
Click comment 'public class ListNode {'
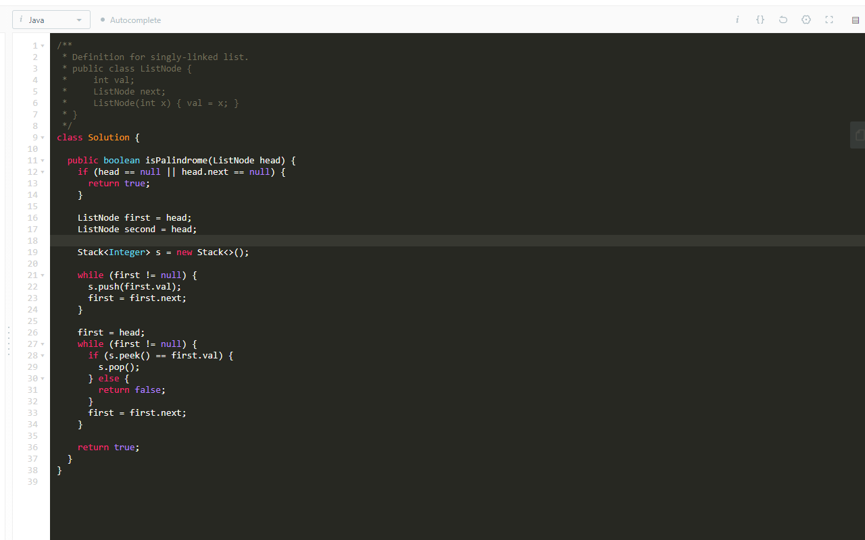pos(132,68)
